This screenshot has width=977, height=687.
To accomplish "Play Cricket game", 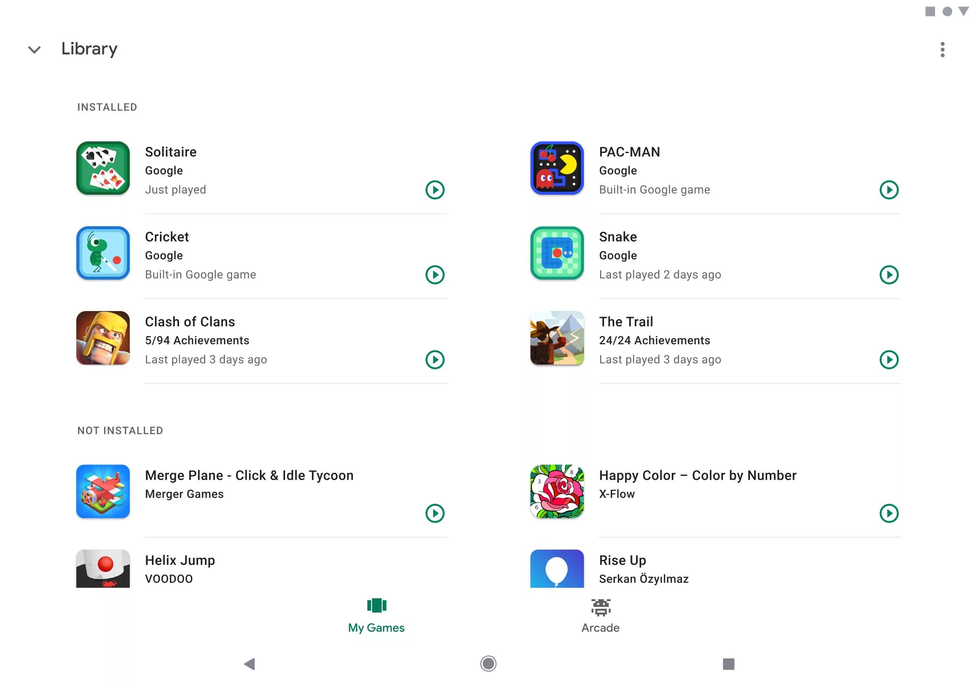I will point(434,275).
